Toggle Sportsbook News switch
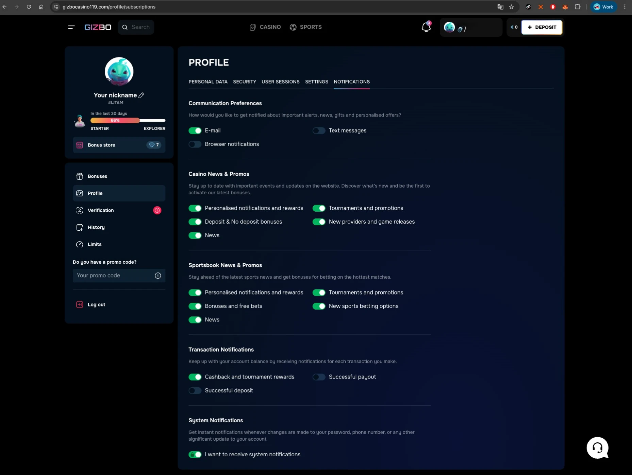Viewport: 632px width, 475px height. pos(195,320)
